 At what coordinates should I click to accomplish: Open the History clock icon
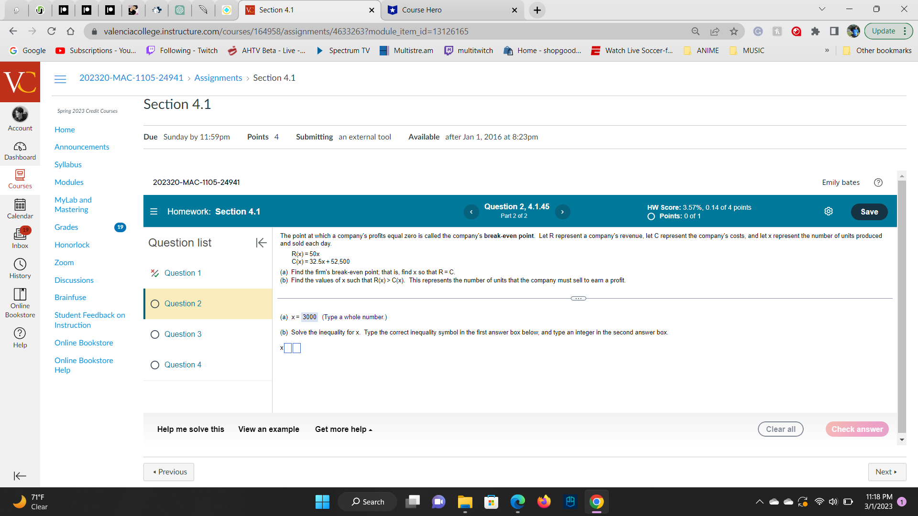click(x=20, y=268)
